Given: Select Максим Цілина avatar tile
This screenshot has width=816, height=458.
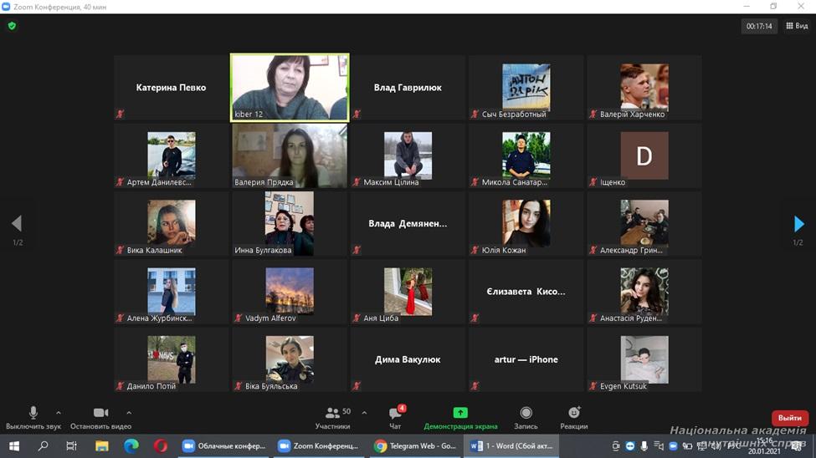Looking at the screenshot, I should pos(408,155).
